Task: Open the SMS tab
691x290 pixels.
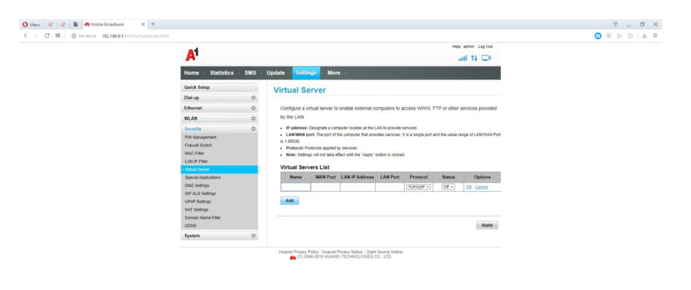Action: (250, 73)
